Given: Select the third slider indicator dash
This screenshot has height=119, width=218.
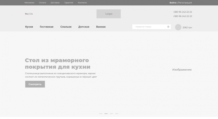Looking at the screenshot, I should pos(111,114).
